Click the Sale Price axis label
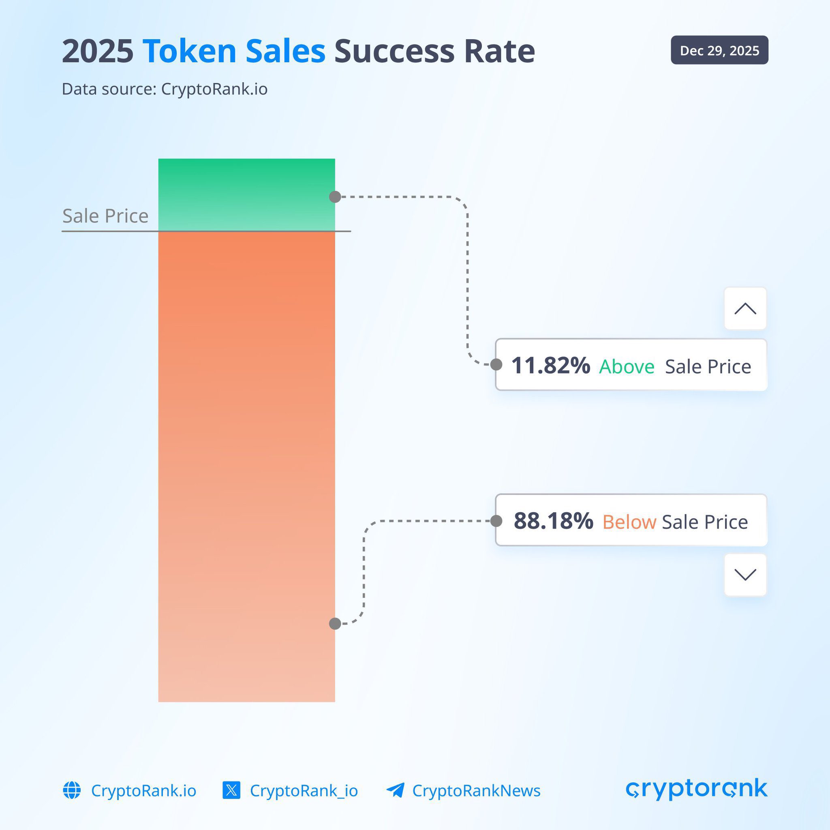 click(105, 216)
